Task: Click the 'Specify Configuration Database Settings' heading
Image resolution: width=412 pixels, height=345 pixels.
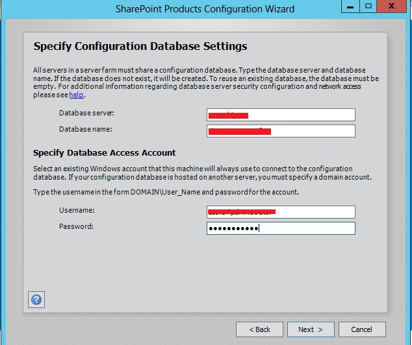Action: pos(140,47)
